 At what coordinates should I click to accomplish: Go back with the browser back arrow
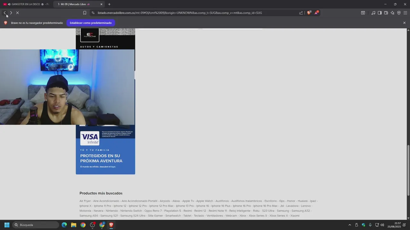pos(5,13)
